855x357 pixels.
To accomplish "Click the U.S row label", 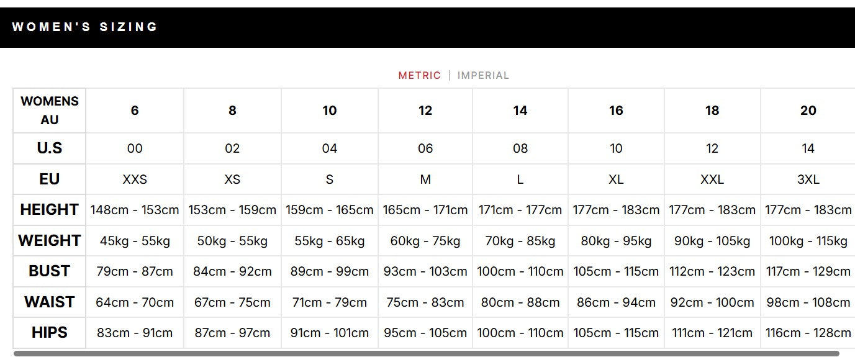I will [50, 148].
